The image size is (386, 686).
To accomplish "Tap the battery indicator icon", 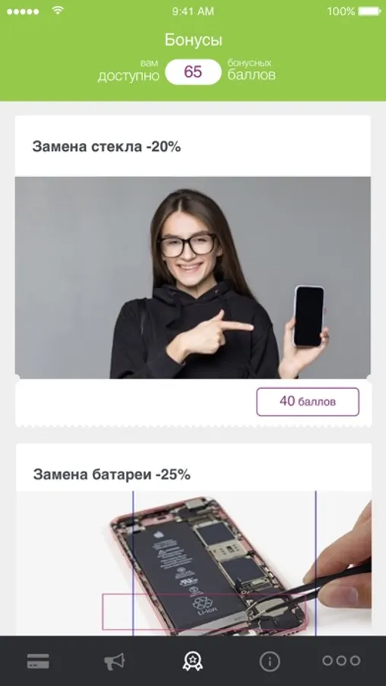I will (370, 11).
